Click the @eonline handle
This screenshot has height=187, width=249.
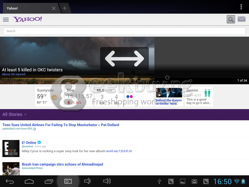pos(27,146)
